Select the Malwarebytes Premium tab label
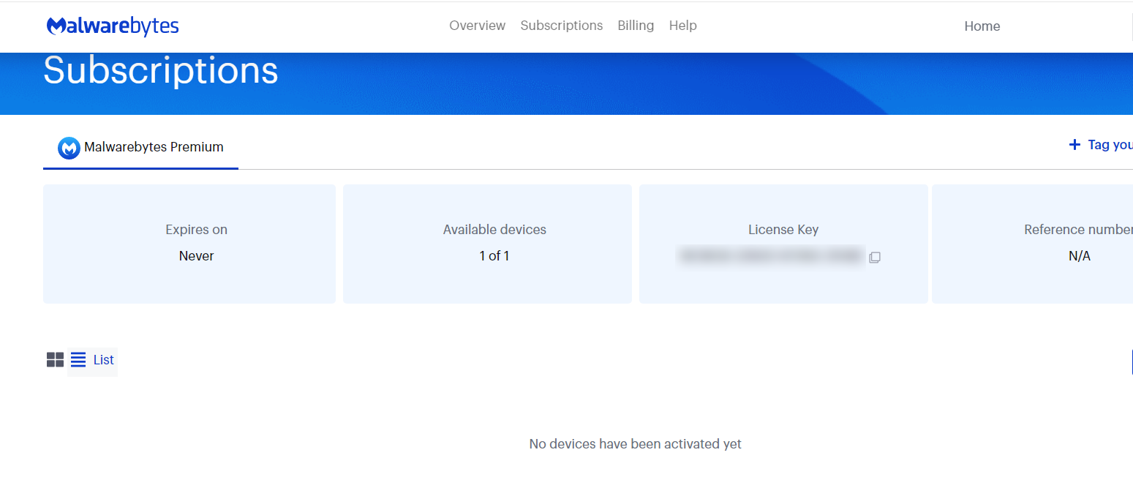Image resolution: width=1133 pixels, height=488 pixels. [154, 147]
